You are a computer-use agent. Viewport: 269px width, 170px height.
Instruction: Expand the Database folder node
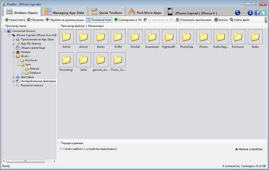pos(22,73)
